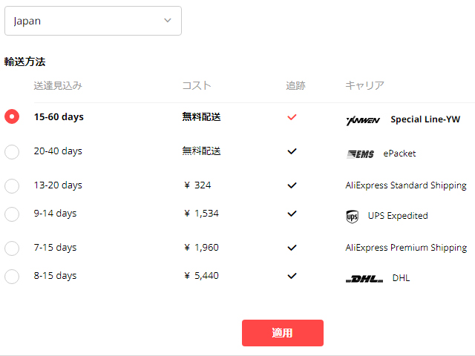Image resolution: width=475 pixels, height=356 pixels.
Task: Click the red tracking checkmark for Special Line-YW
Action: (x=292, y=117)
